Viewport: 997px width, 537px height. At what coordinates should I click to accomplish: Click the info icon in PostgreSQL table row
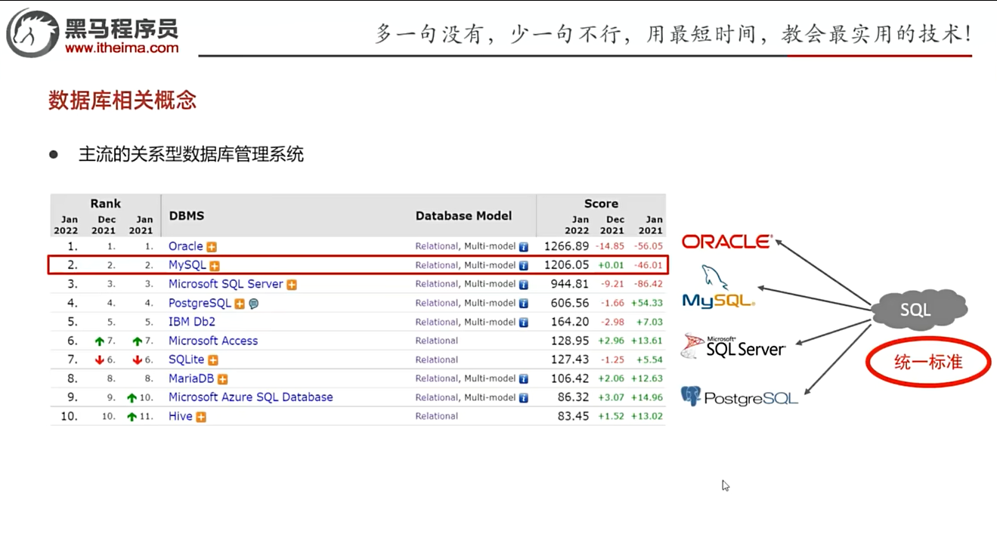tap(523, 304)
